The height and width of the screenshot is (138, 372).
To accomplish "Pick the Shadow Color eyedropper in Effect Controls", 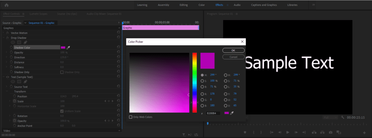I will 68,48.
